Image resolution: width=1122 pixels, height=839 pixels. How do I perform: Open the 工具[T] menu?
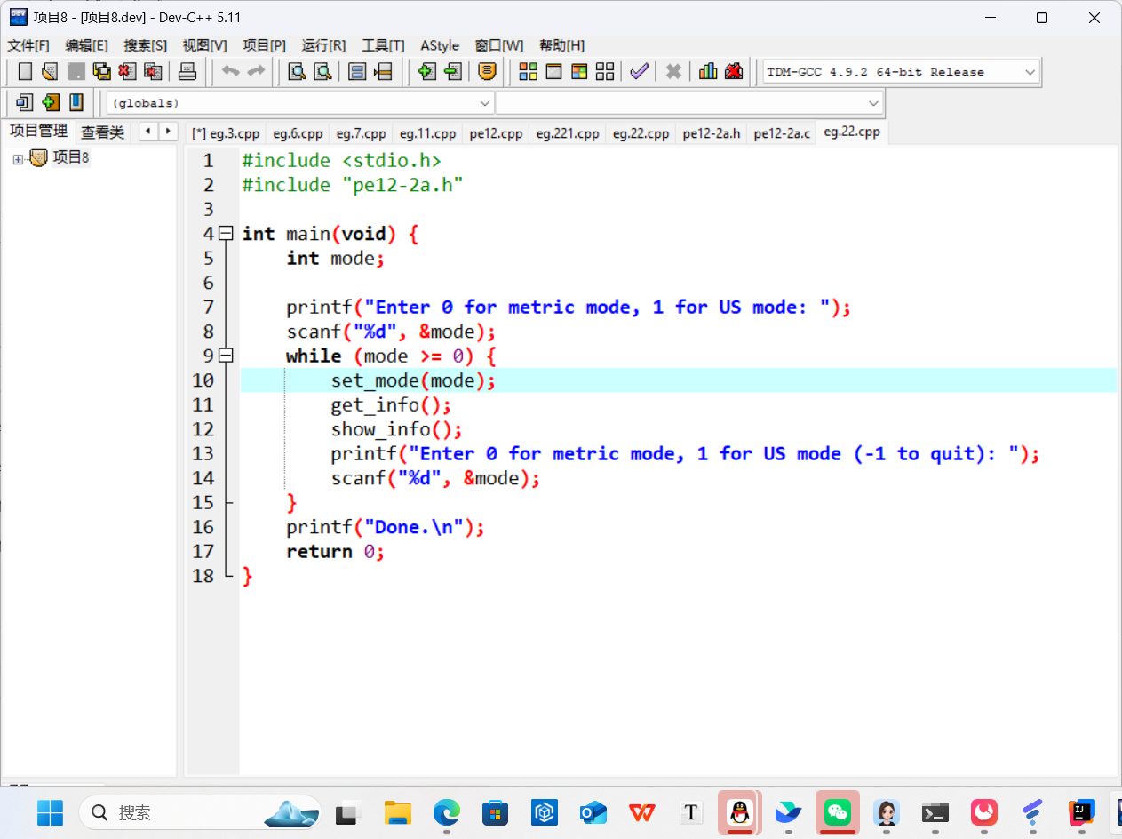pyautogui.click(x=383, y=45)
